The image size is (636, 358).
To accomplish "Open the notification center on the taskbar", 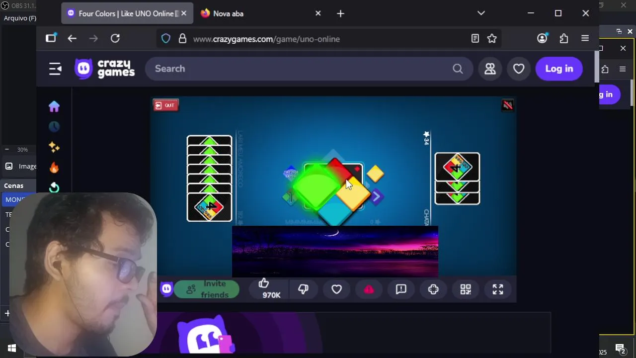I will pos(620,349).
